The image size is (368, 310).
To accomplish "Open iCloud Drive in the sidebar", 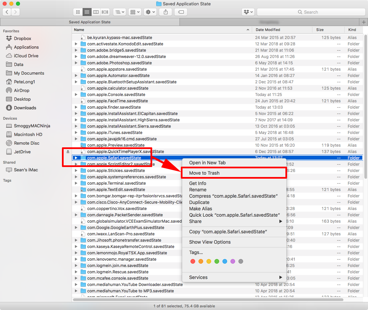I will tap(26, 56).
